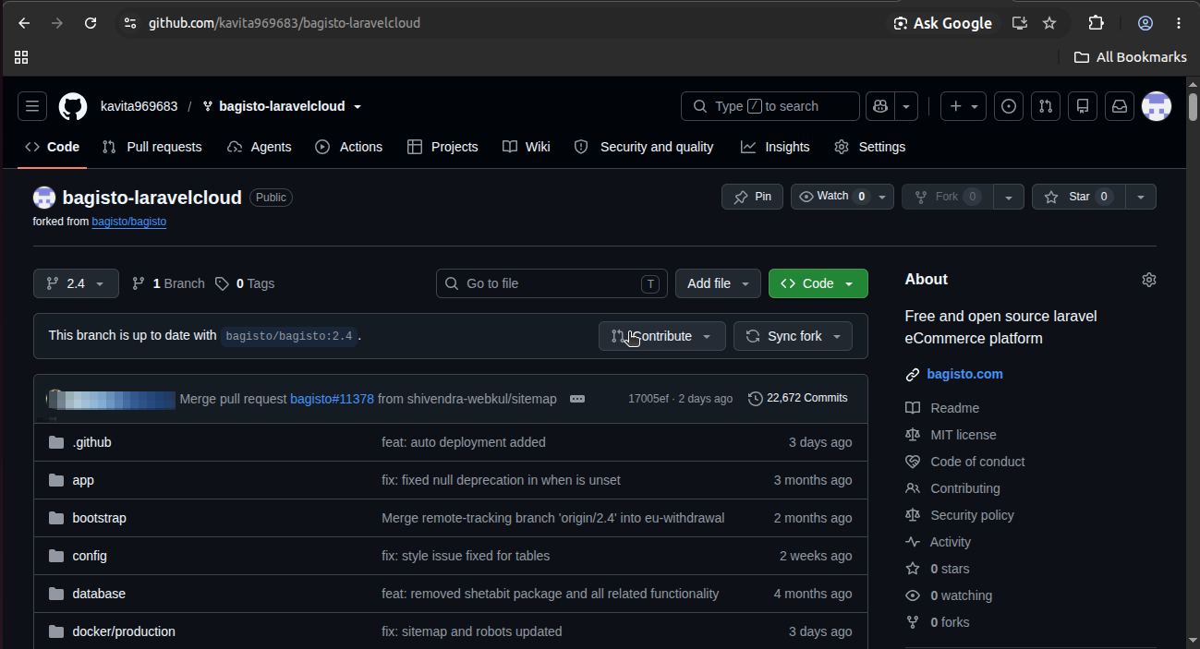Bookmark this page with star icon
Image resolution: width=1200 pixels, height=649 pixels.
click(1049, 23)
